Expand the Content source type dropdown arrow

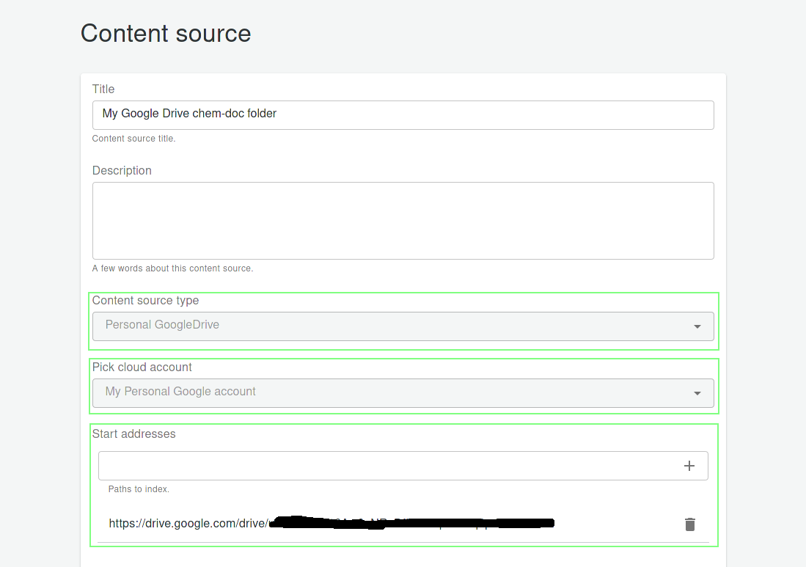click(697, 326)
